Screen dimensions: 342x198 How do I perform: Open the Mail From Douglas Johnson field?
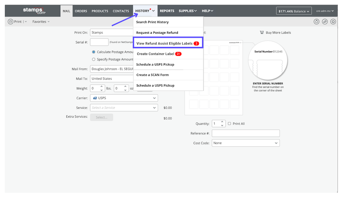pyautogui.click(x=112, y=69)
